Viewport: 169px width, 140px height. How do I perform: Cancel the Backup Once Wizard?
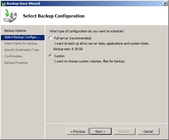(x=148, y=132)
